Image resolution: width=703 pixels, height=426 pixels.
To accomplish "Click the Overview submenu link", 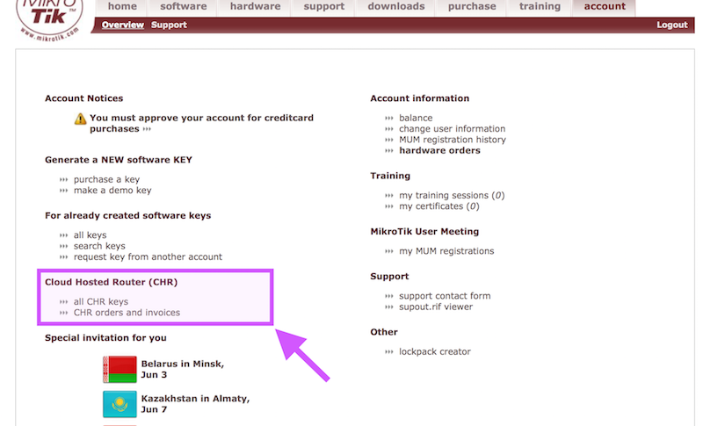I will point(122,25).
